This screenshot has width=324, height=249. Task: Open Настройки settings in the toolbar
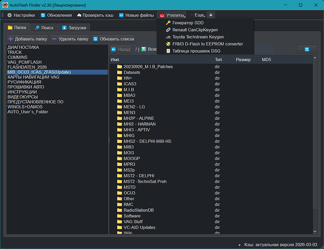coord(21,15)
